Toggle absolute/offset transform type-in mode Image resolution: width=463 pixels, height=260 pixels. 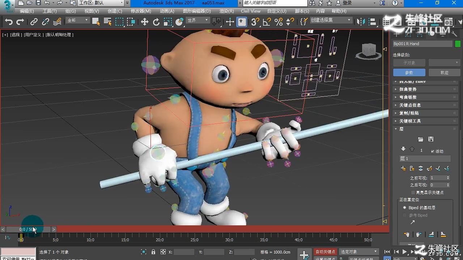163,252
